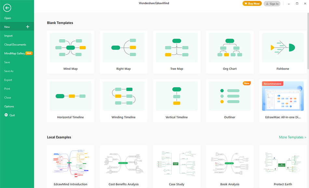Click the 'Org Chart' label
The width and height of the screenshot is (309, 188).
click(230, 69)
